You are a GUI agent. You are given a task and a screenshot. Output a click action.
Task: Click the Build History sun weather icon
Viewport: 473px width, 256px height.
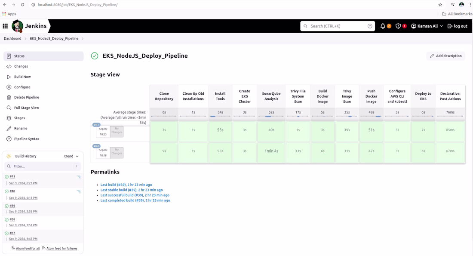tap(9, 156)
